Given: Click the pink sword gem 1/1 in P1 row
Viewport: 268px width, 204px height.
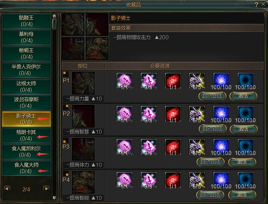Looking at the screenshot, I should click(x=124, y=81).
